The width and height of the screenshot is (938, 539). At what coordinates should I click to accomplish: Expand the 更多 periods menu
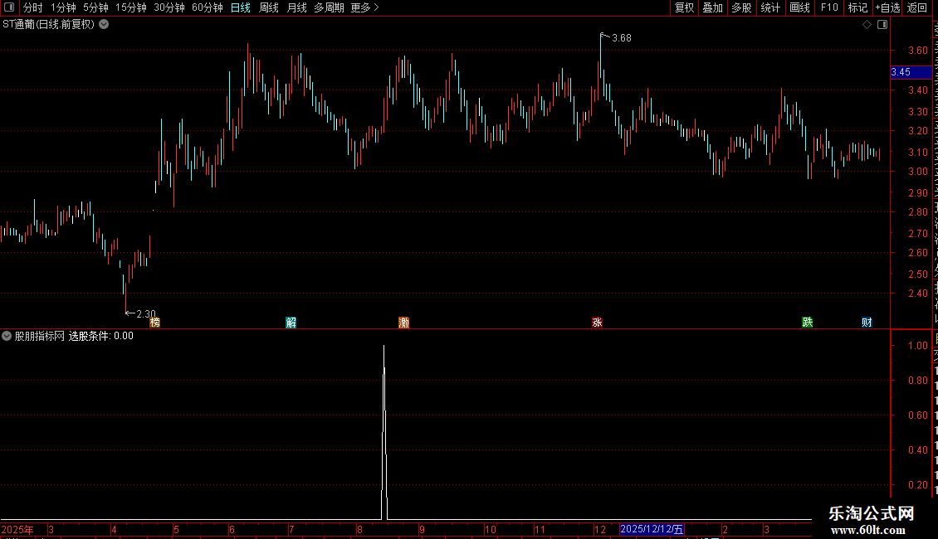(x=364, y=7)
